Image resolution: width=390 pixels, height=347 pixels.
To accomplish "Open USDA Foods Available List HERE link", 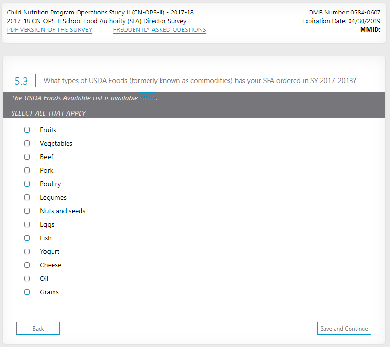I will (148, 98).
